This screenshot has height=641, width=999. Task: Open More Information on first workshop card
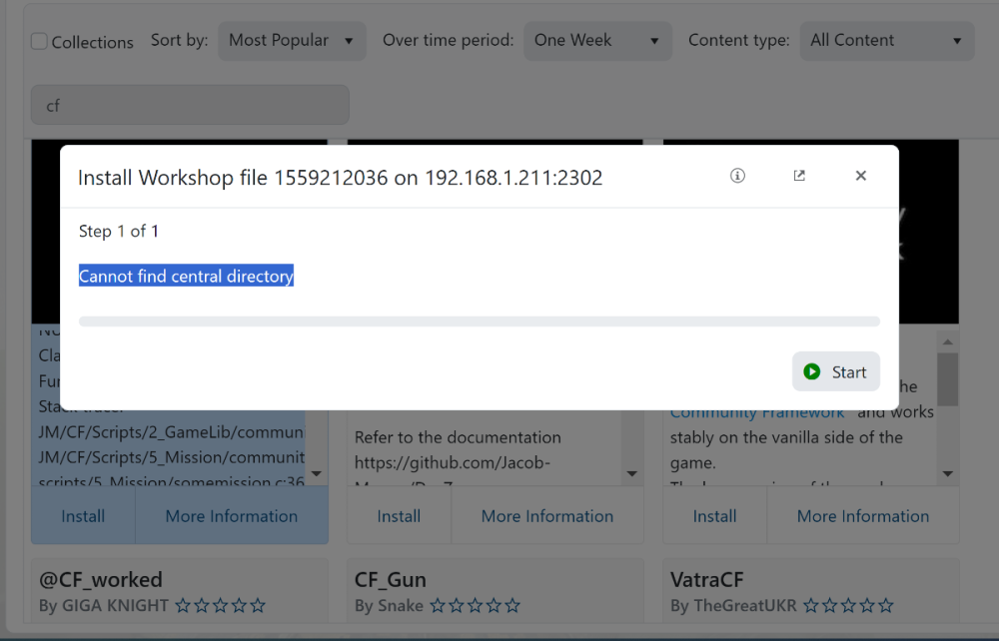pyautogui.click(x=231, y=516)
